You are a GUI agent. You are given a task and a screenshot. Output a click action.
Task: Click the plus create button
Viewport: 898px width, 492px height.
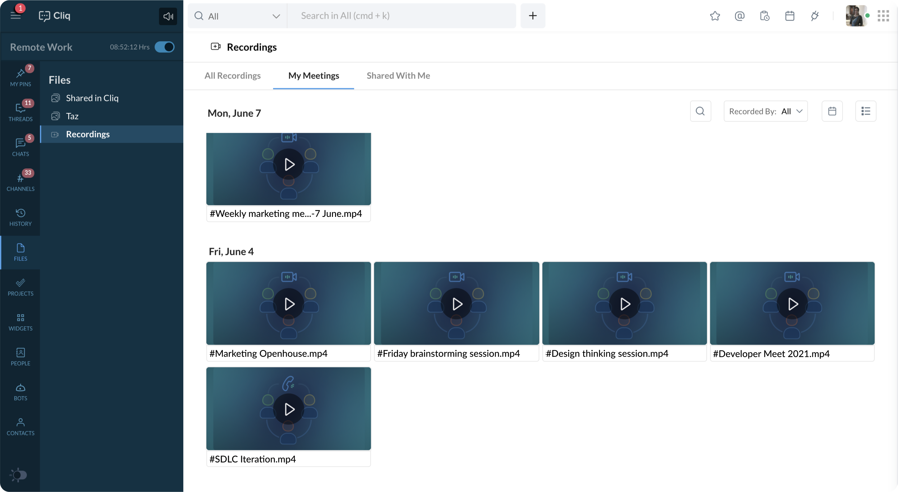click(533, 16)
